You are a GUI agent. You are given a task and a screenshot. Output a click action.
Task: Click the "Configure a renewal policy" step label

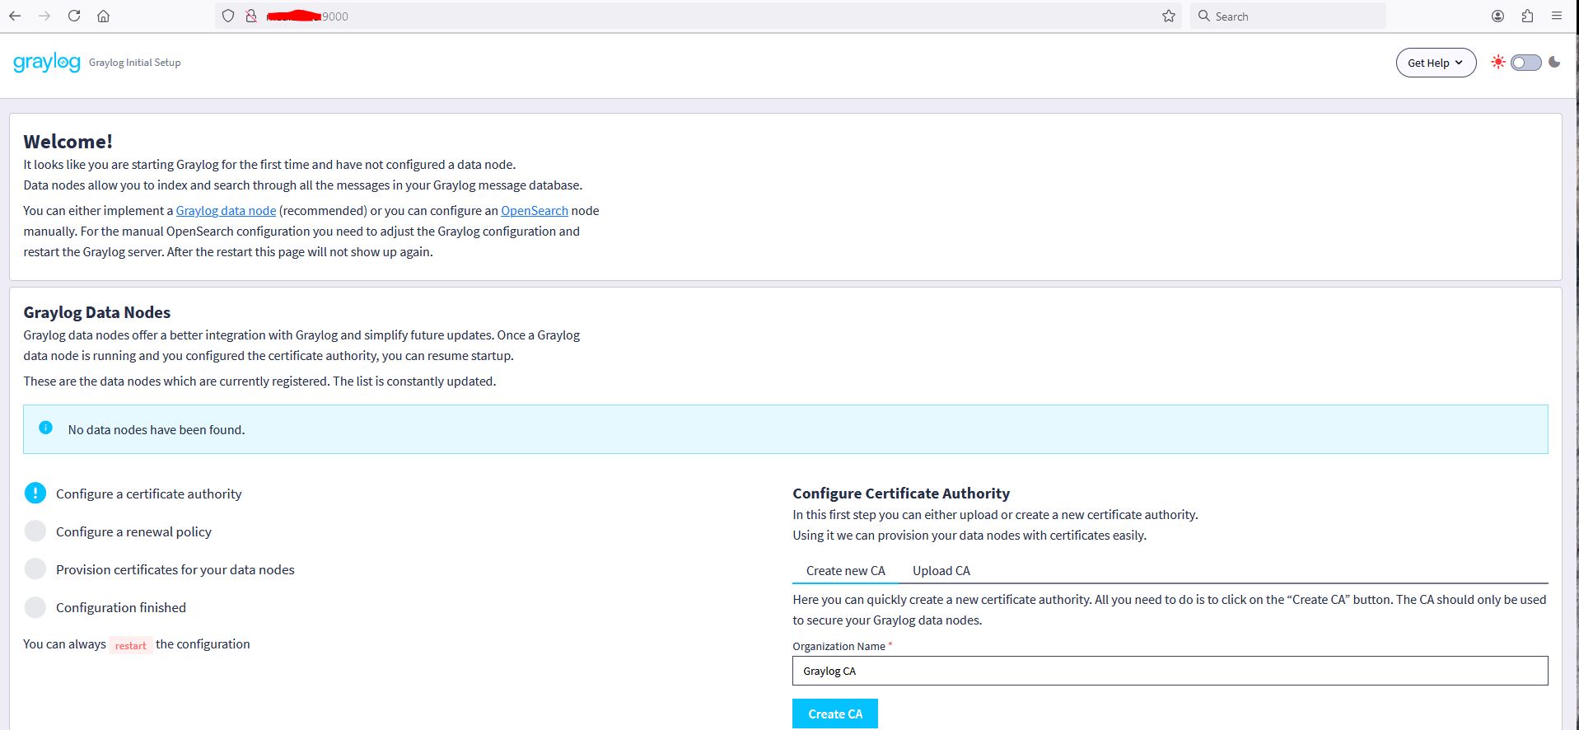pos(134,531)
